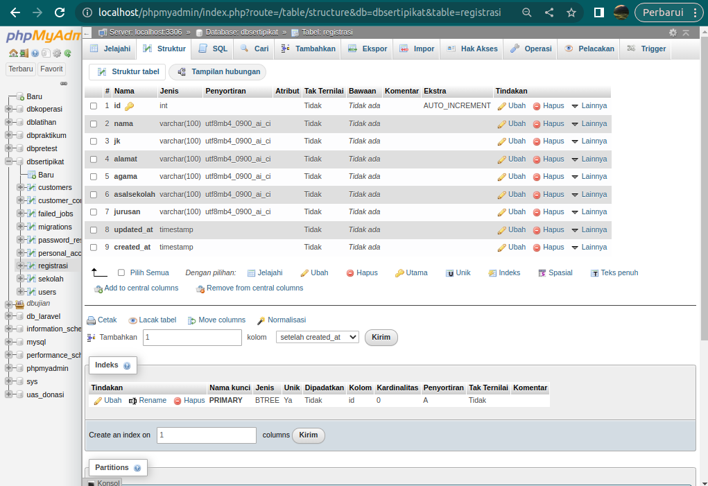Click browser reload icon
Screen dimensions: 708x486
[x=60, y=12]
